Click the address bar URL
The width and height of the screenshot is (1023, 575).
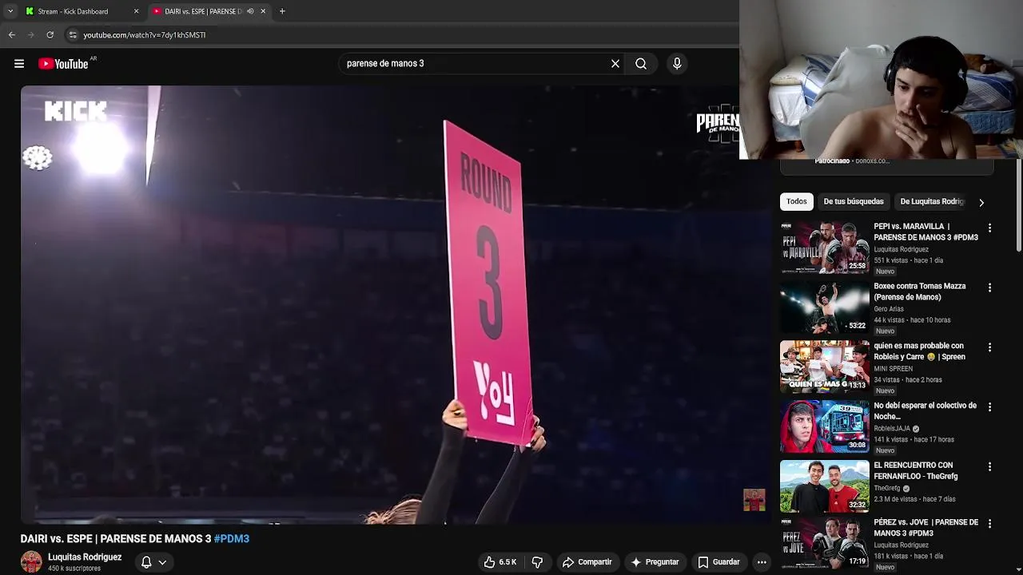[145, 35]
